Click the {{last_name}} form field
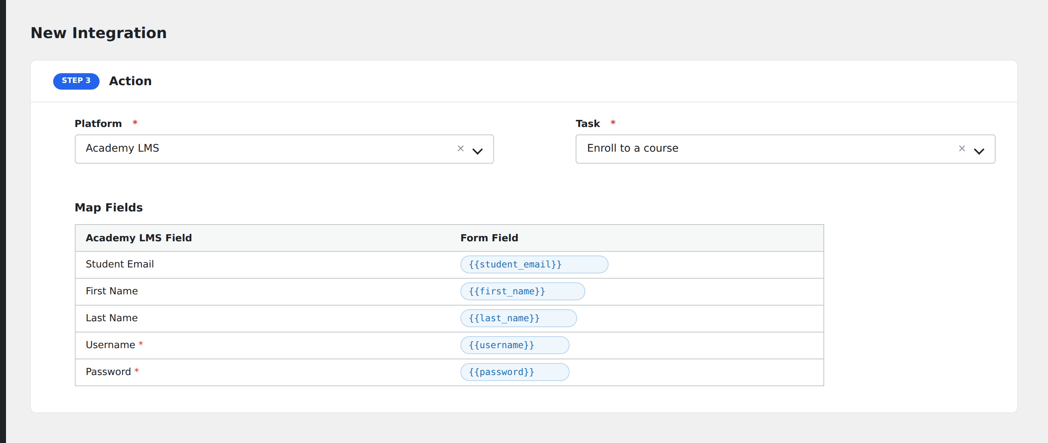 (518, 318)
